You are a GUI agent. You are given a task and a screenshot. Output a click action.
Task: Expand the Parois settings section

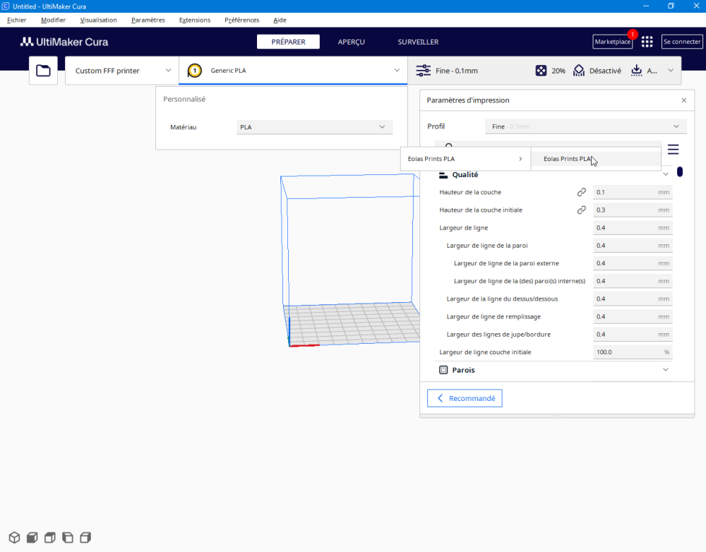pos(554,370)
